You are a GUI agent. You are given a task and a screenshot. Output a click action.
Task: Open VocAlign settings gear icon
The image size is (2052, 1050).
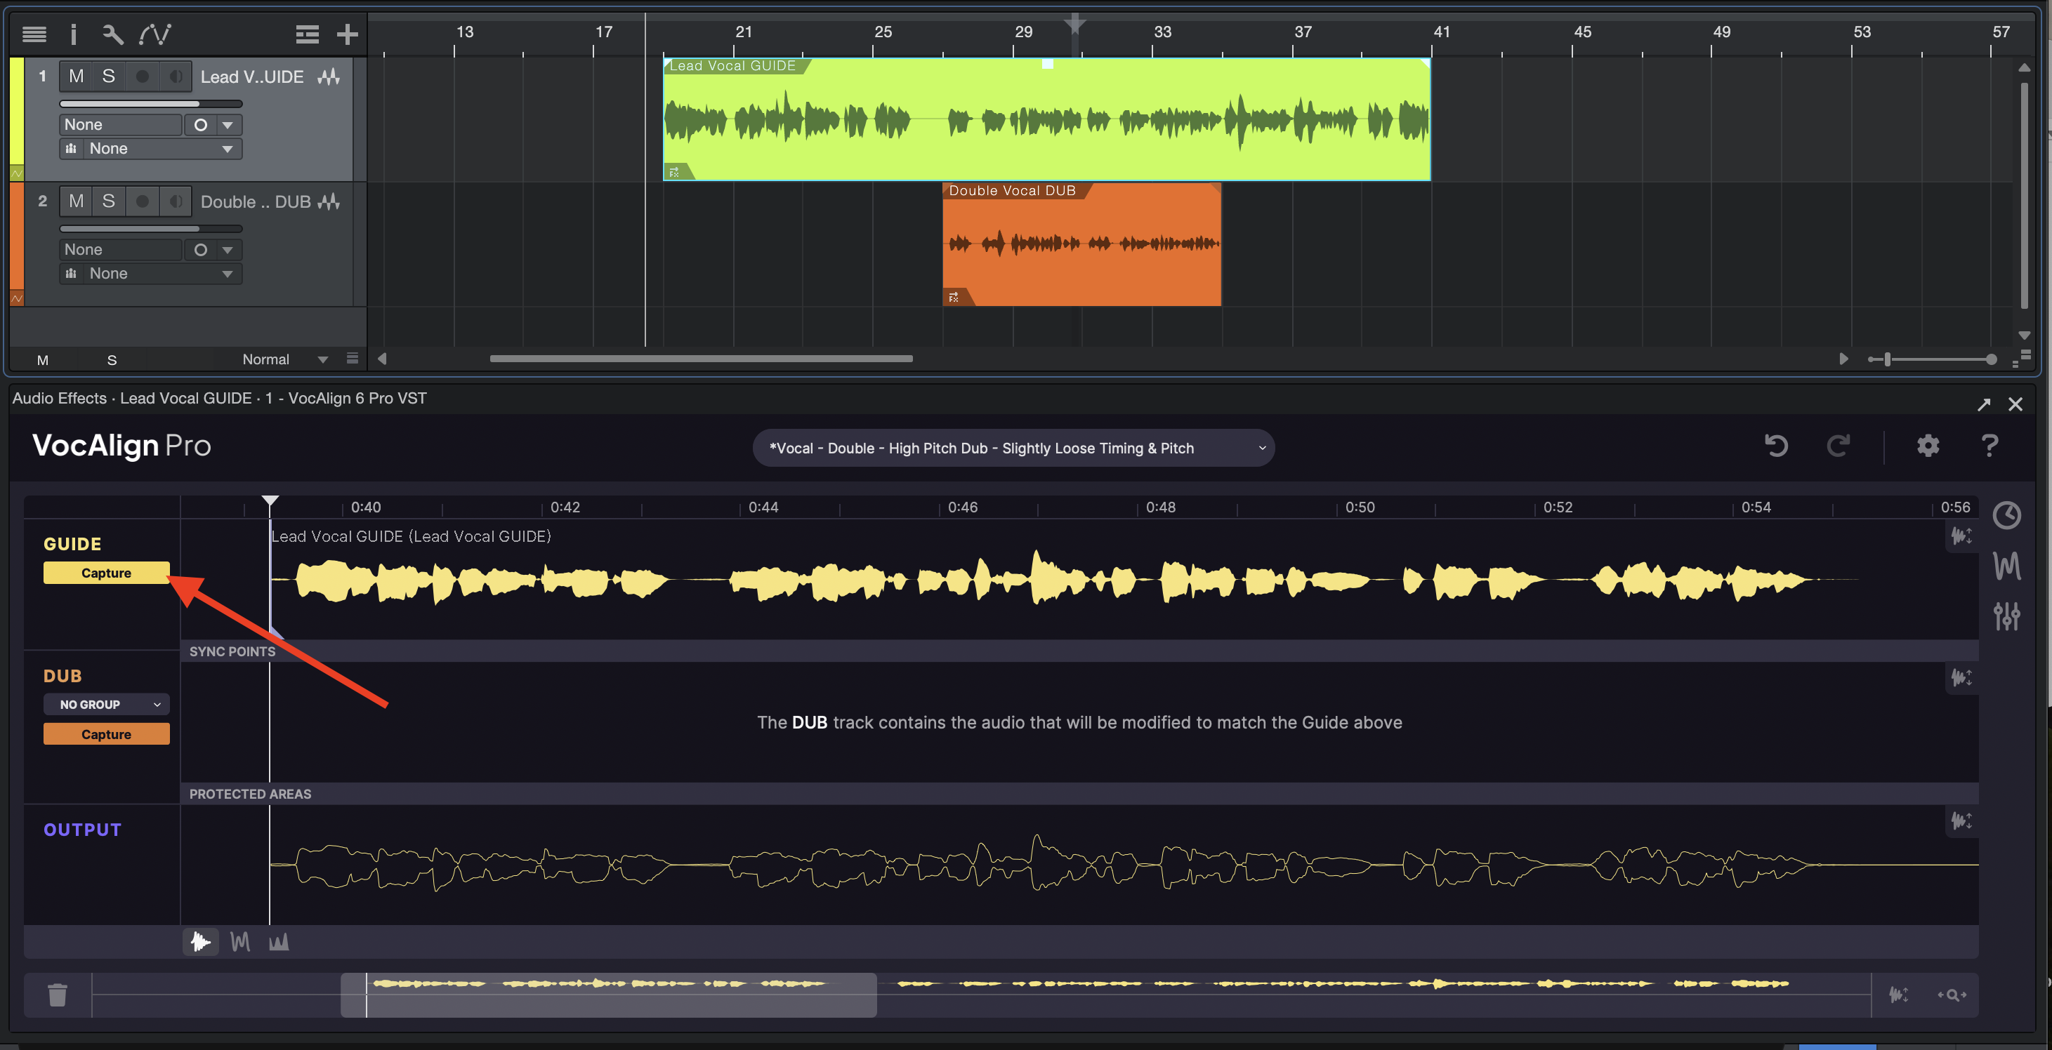[x=1928, y=446]
